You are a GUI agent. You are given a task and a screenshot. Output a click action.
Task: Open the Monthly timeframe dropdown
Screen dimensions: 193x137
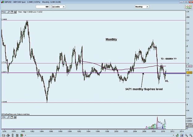click(142, 7)
